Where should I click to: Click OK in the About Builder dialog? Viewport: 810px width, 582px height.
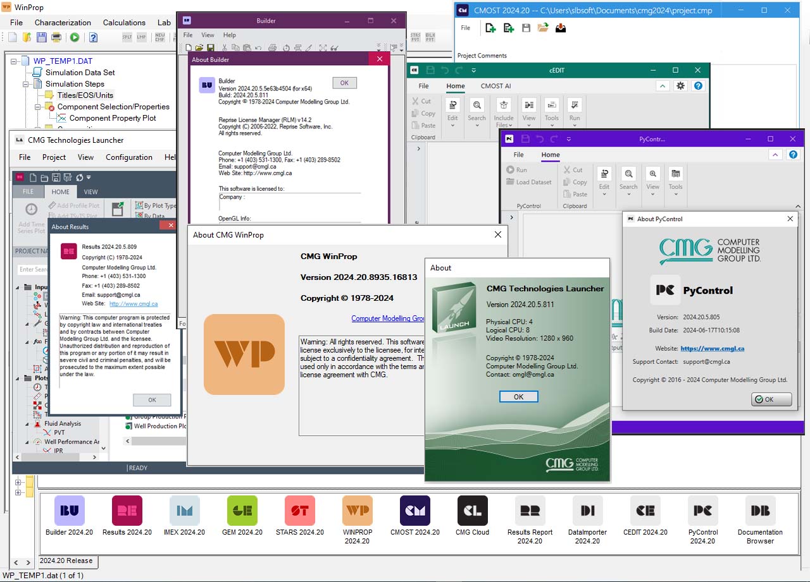(x=344, y=83)
